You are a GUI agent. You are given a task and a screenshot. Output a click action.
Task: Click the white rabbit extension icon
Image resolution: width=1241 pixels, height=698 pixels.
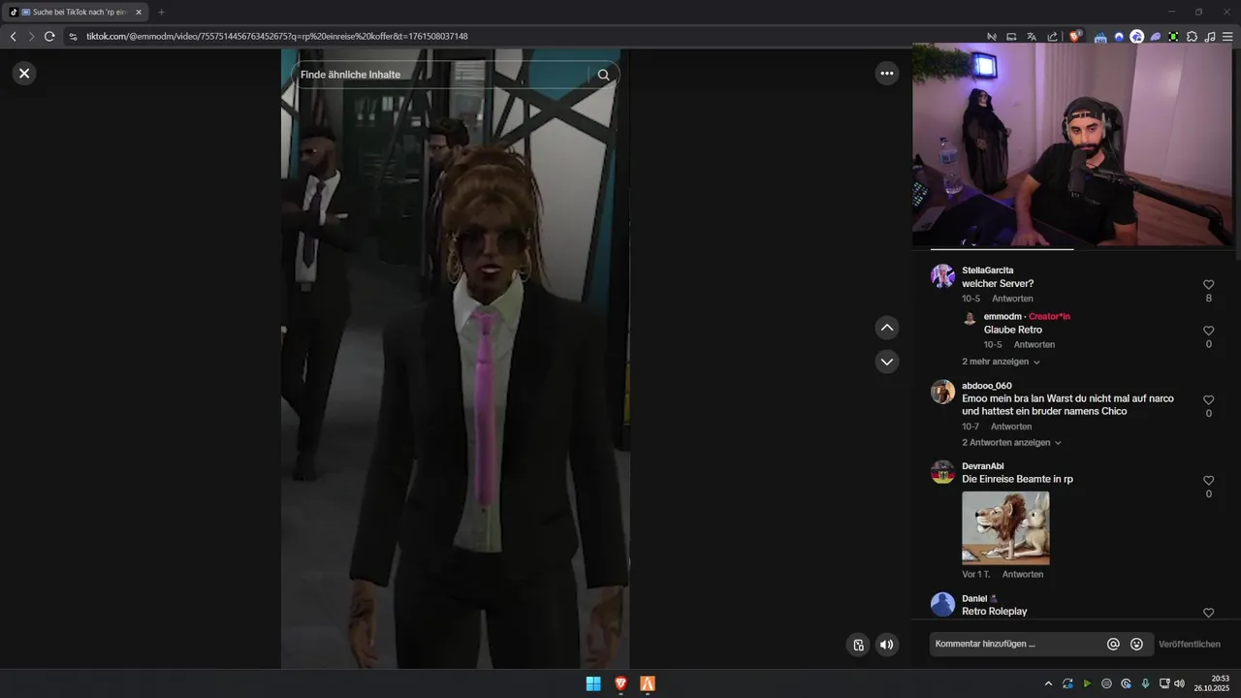[x=1136, y=36]
